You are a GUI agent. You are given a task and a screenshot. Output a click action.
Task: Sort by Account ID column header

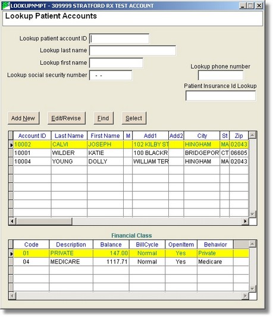tap(32, 136)
